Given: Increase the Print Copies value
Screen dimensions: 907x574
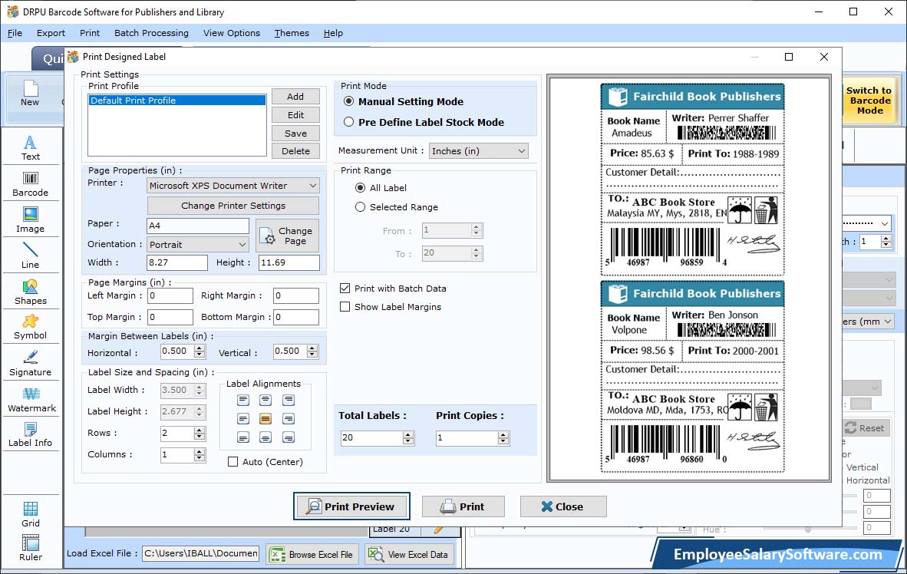Looking at the screenshot, I should point(504,434).
